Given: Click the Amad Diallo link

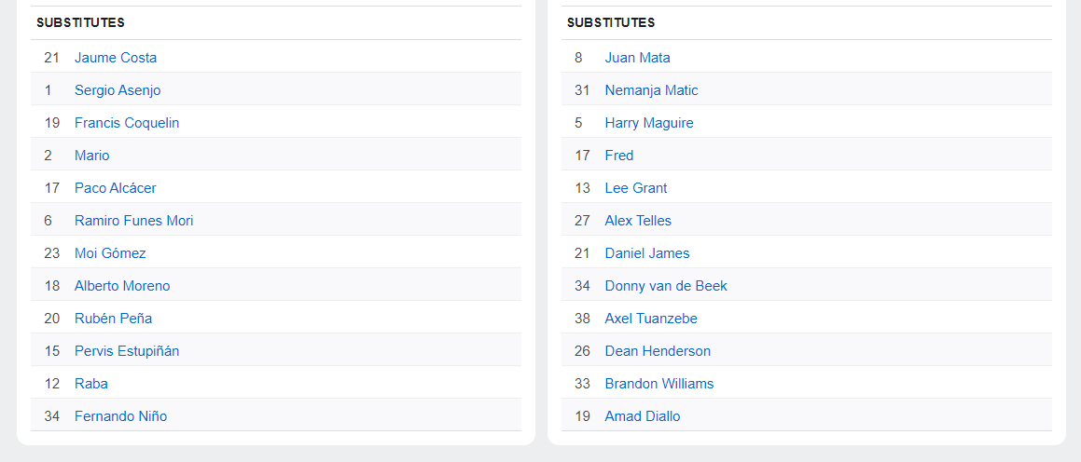Looking at the screenshot, I should click(643, 416).
